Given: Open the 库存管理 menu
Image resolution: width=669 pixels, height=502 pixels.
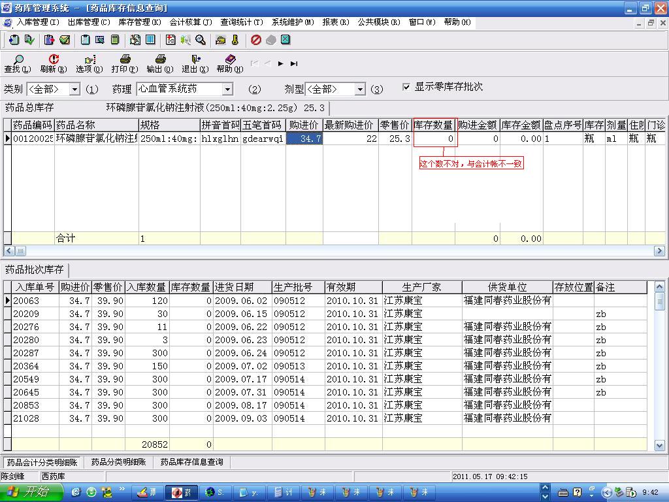Looking at the screenshot, I should coord(139,22).
